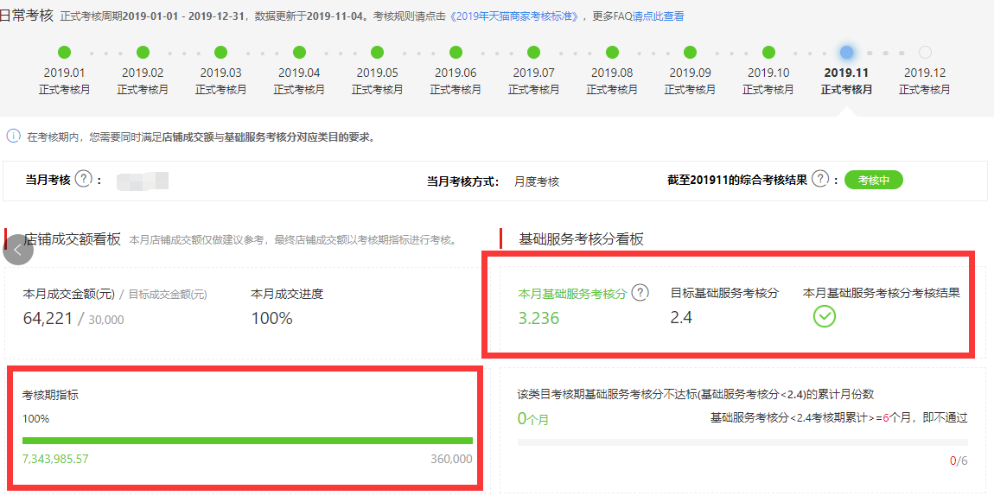Click the 目标基础服务考核分 label
This screenshot has width=994, height=502.
(724, 293)
